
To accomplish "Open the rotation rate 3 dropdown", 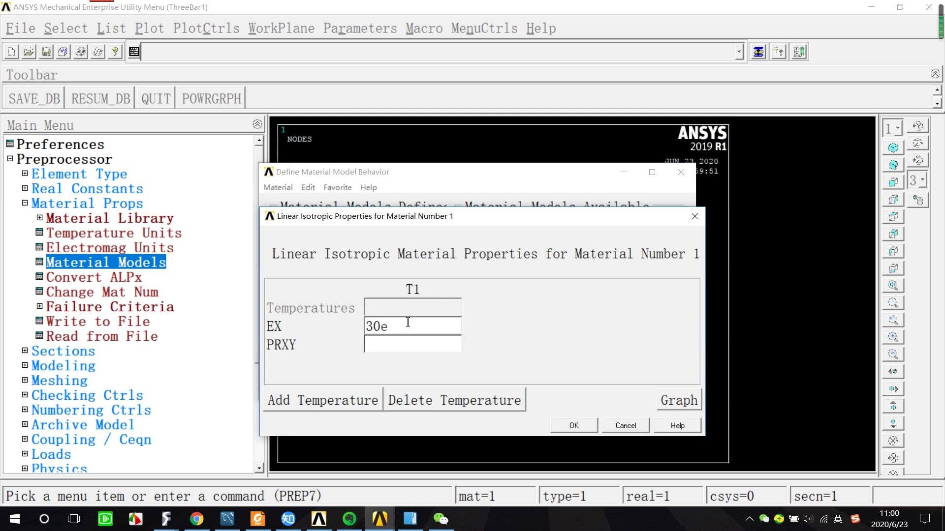I will [922, 180].
